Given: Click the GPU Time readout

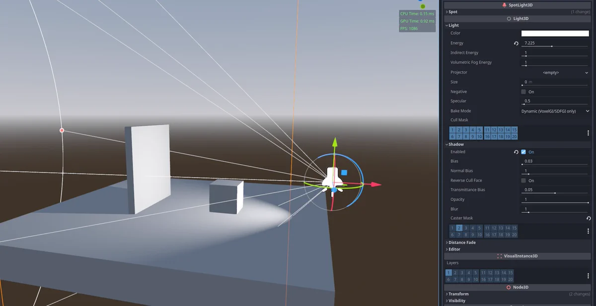Looking at the screenshot, I should [x=417, y=21].
